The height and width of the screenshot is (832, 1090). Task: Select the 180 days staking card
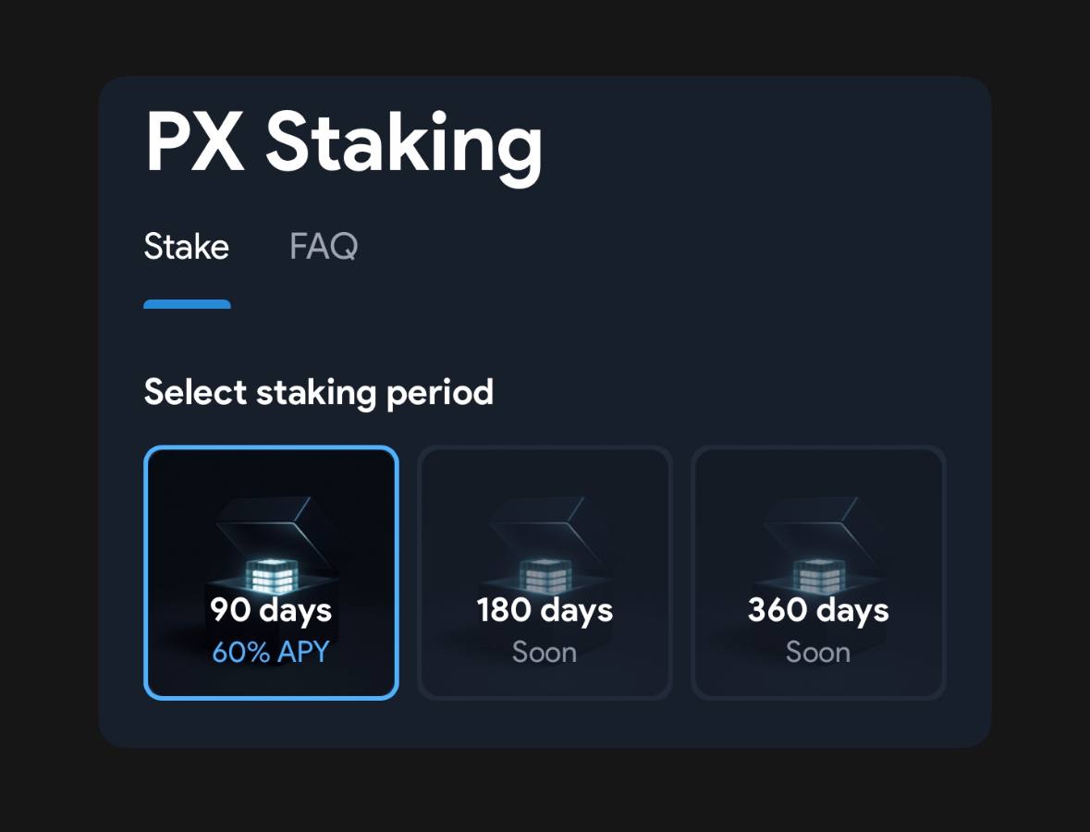point(545,573)
